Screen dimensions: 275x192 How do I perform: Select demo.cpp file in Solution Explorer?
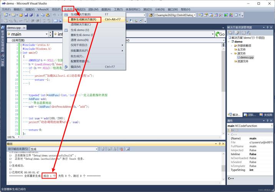pyautogui.click(x=245, y=57)
